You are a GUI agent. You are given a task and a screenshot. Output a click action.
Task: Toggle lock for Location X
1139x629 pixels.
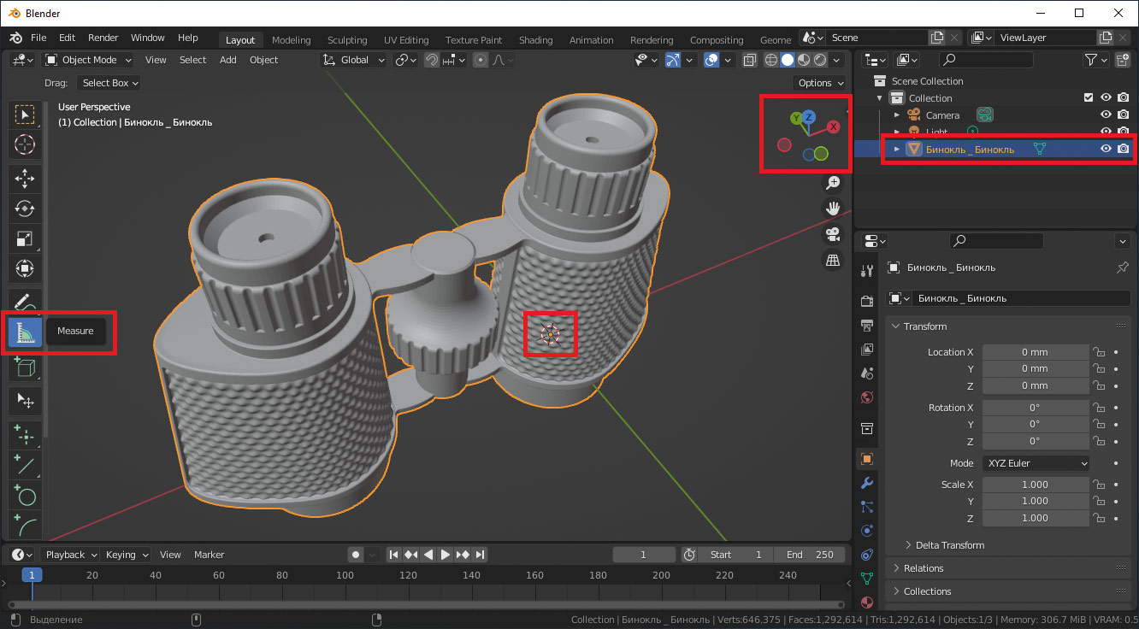[1100, 352]
